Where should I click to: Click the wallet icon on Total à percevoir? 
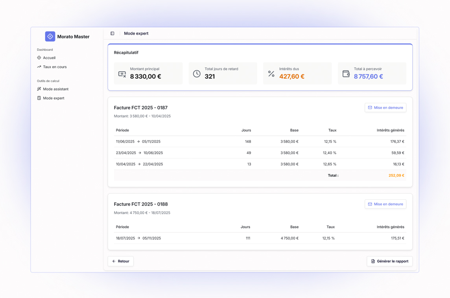point(346,73)
